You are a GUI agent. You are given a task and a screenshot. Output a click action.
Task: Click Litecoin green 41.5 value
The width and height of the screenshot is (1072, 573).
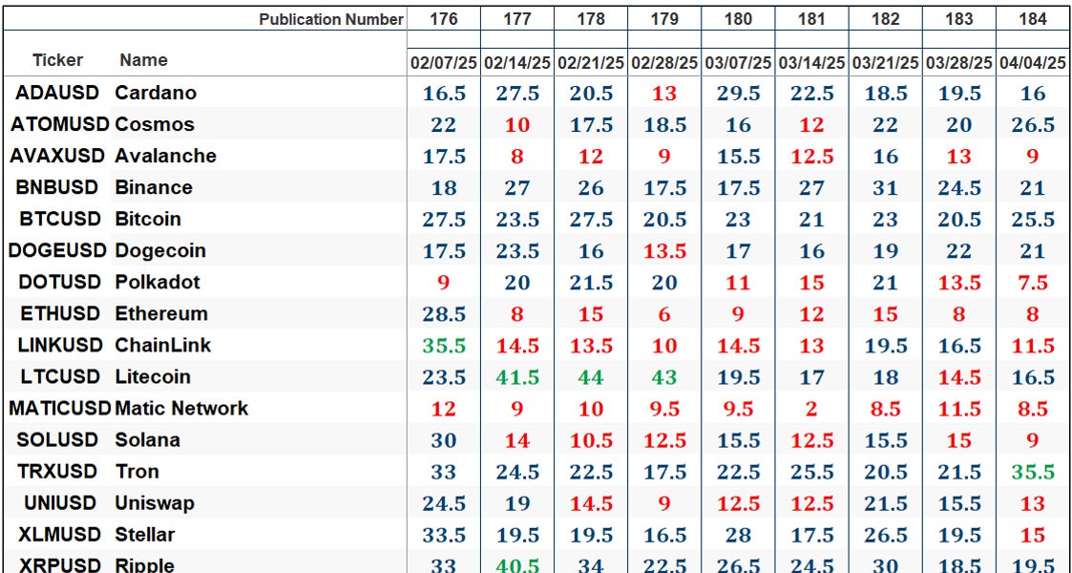coord(517,377)
